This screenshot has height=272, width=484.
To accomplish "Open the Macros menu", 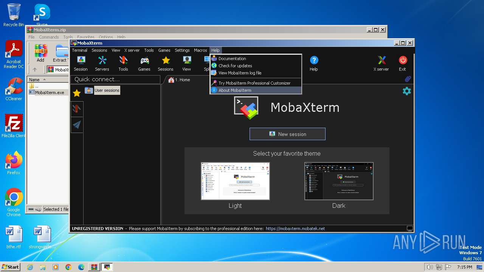I will (200, 50).
